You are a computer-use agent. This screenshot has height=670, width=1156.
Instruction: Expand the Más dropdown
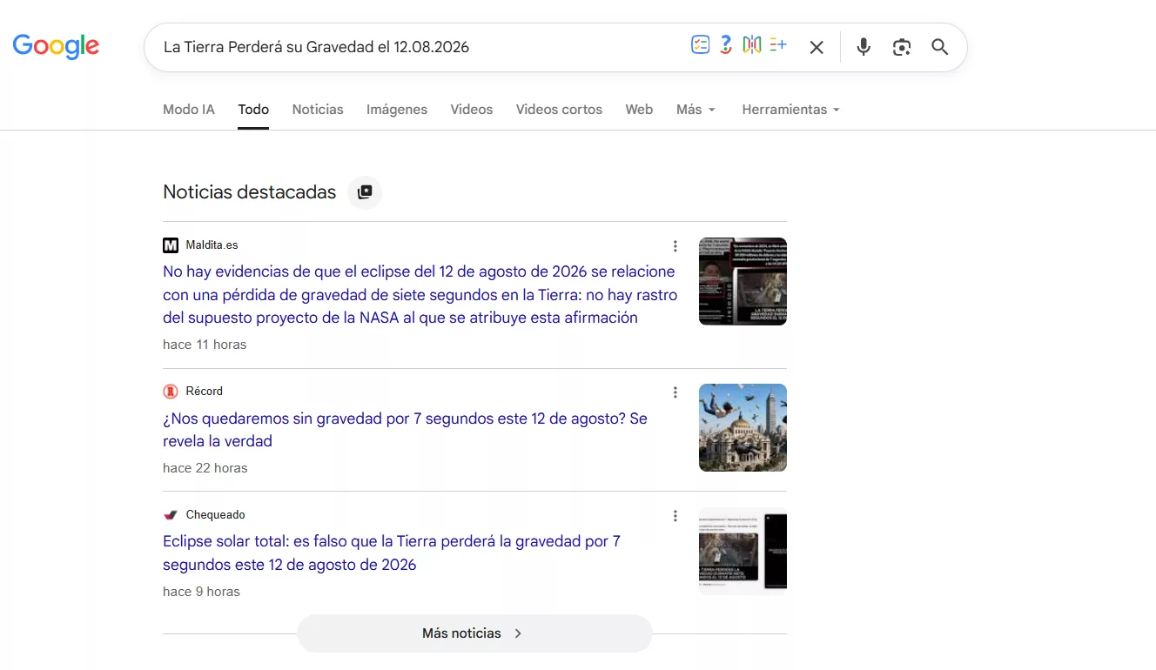696,110
